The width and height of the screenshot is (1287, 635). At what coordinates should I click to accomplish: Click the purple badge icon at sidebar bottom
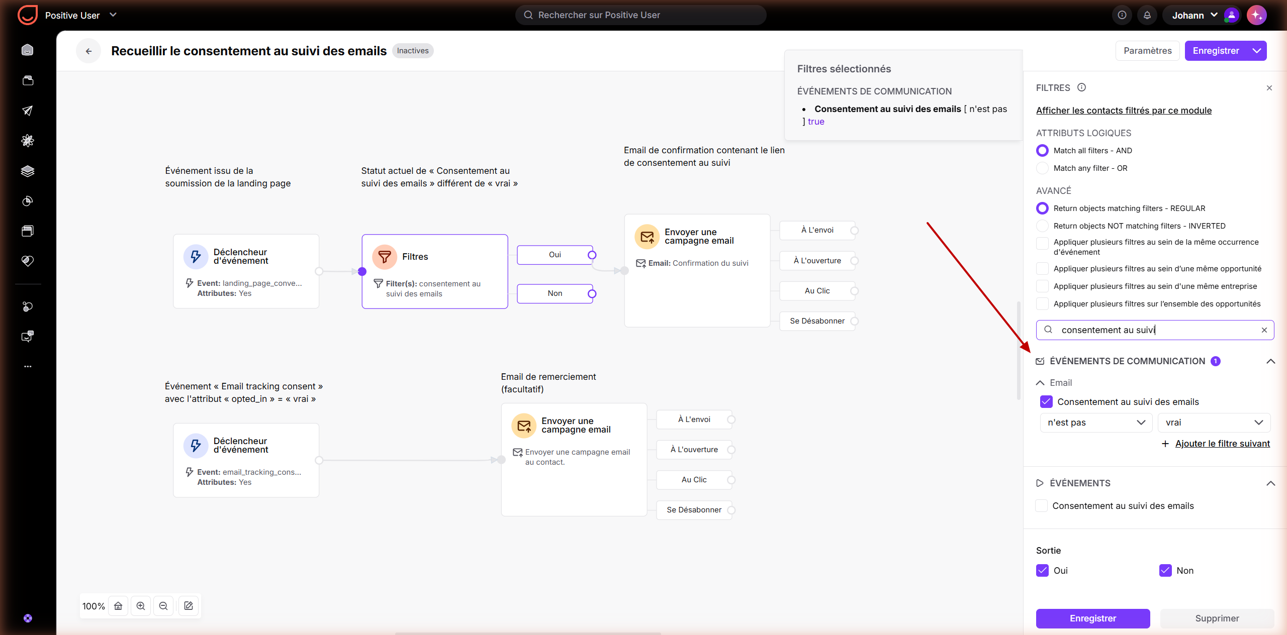click(x=28, y=618)
